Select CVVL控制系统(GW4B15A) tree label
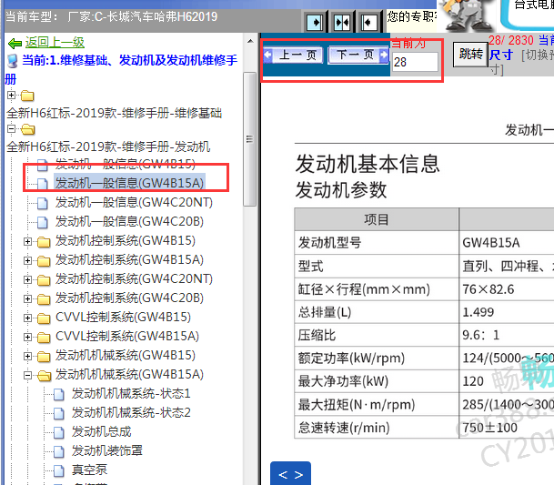Viewport: 554px width, 485px height. click(x=127, y=336)
